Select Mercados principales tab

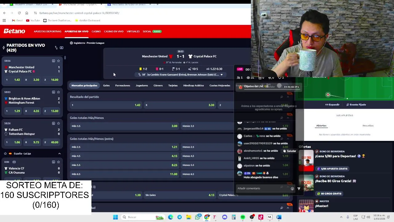point(84,85)
